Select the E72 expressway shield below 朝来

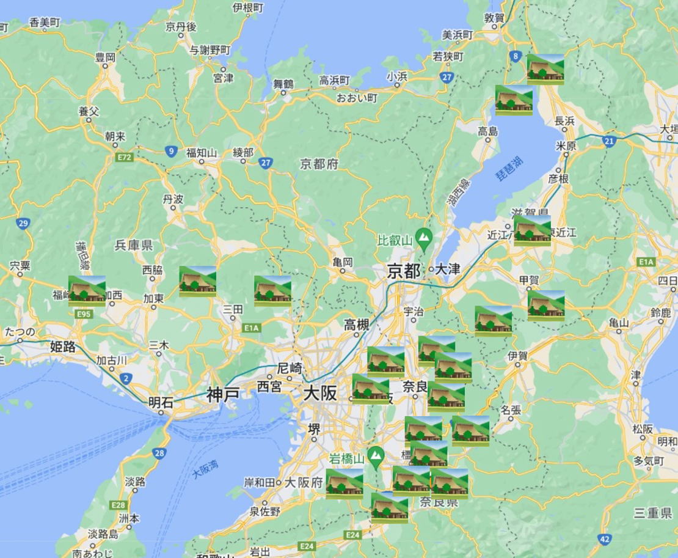tap(125, 158)
